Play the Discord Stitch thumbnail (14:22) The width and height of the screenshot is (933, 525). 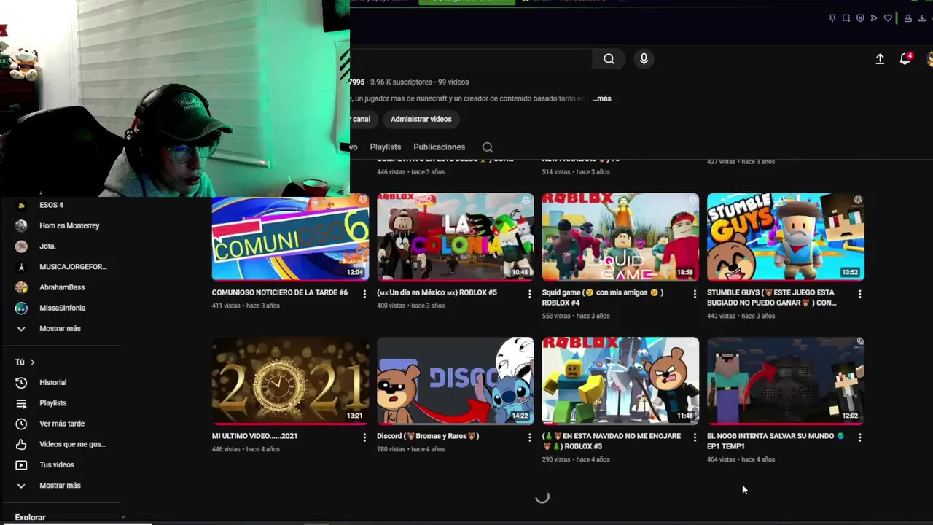tap(456, 381)
